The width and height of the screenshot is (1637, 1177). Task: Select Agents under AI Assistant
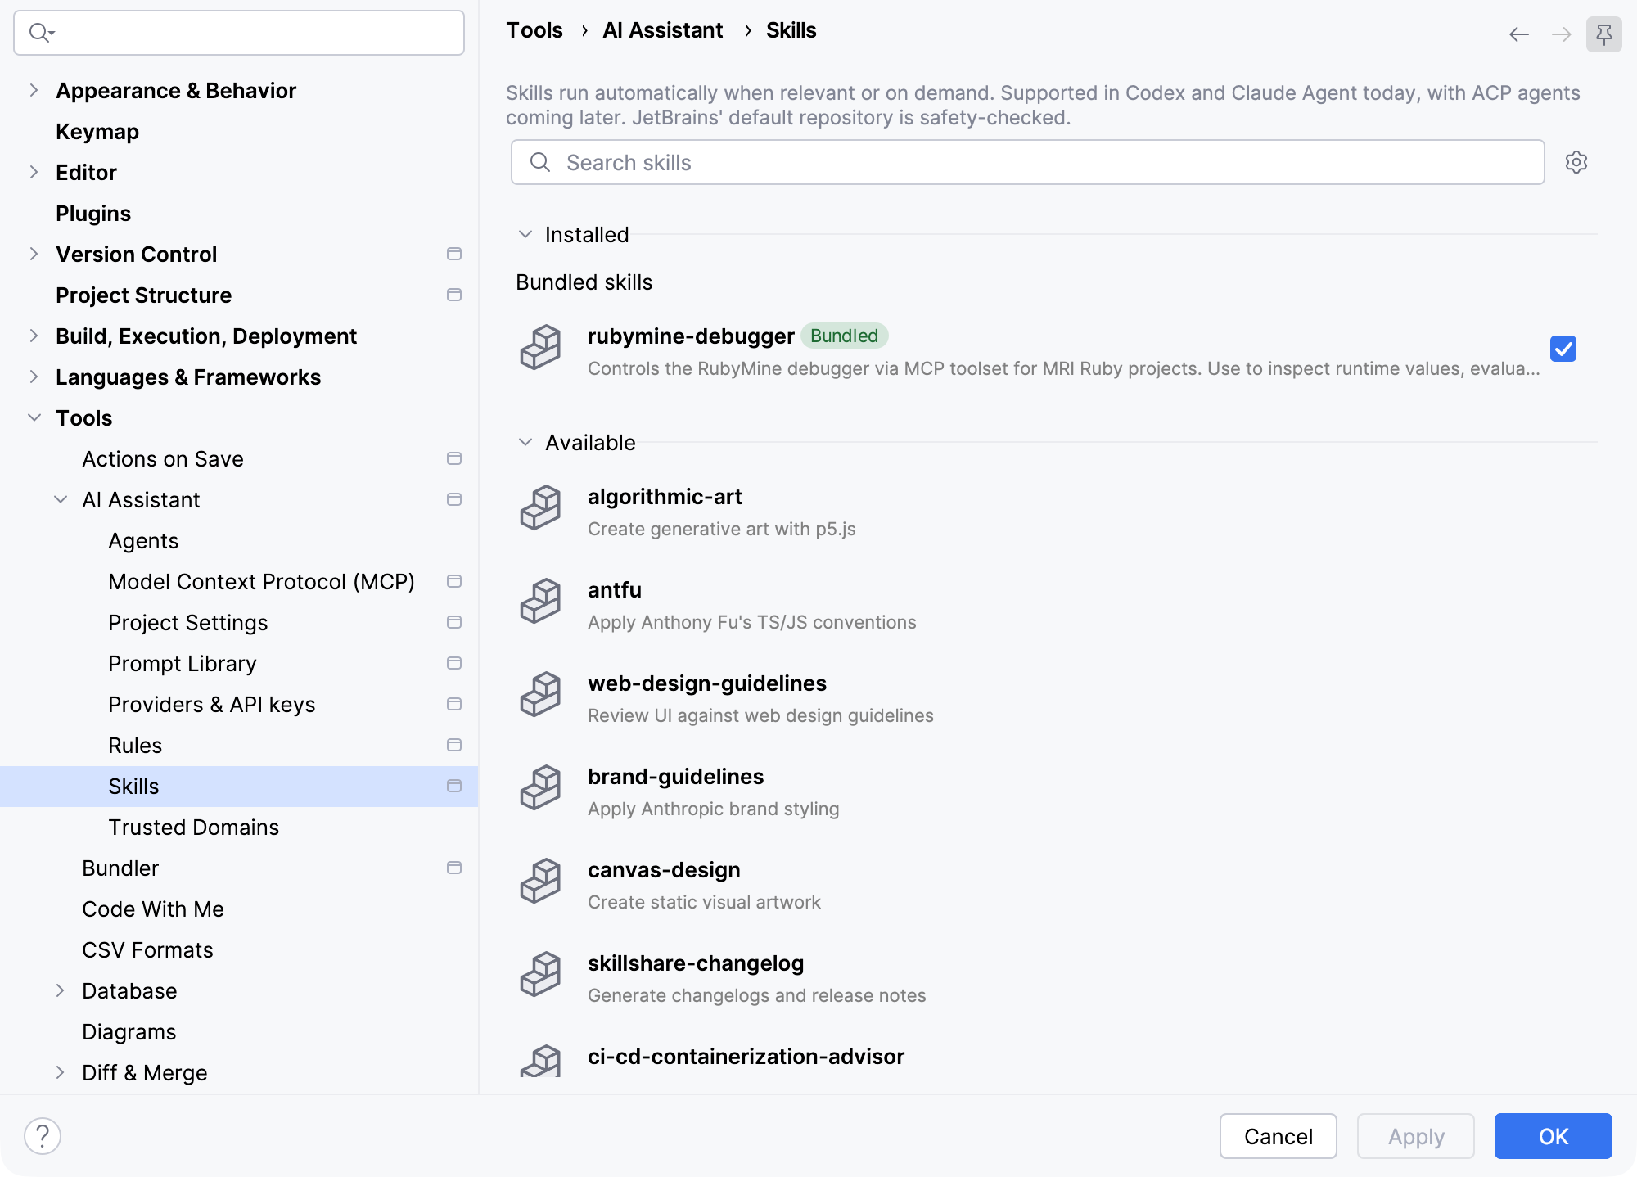(x=143, y=540)
